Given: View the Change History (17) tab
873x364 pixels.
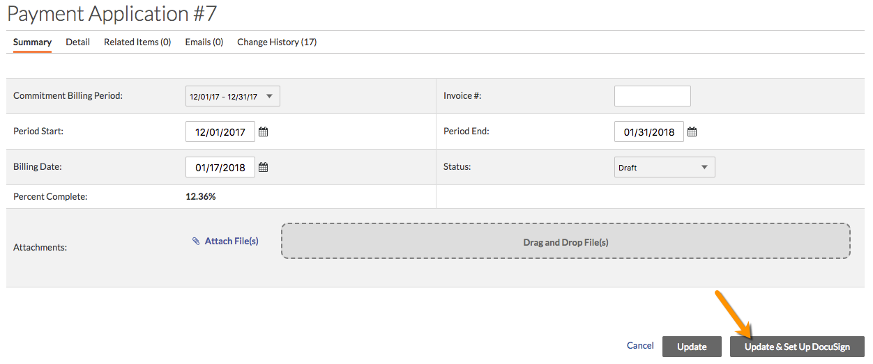Looking at the screenshot, I should point(277,42).
